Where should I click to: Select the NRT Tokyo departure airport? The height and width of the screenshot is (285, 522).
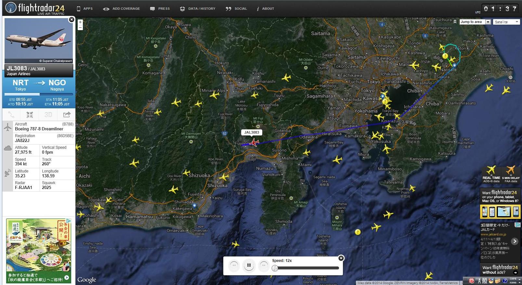pos(20,85)
